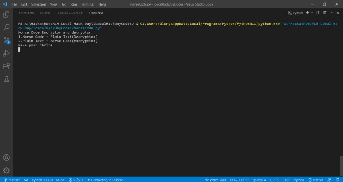
Task: Switch to the OUTPUT tab
Action: tap(46, 13)
